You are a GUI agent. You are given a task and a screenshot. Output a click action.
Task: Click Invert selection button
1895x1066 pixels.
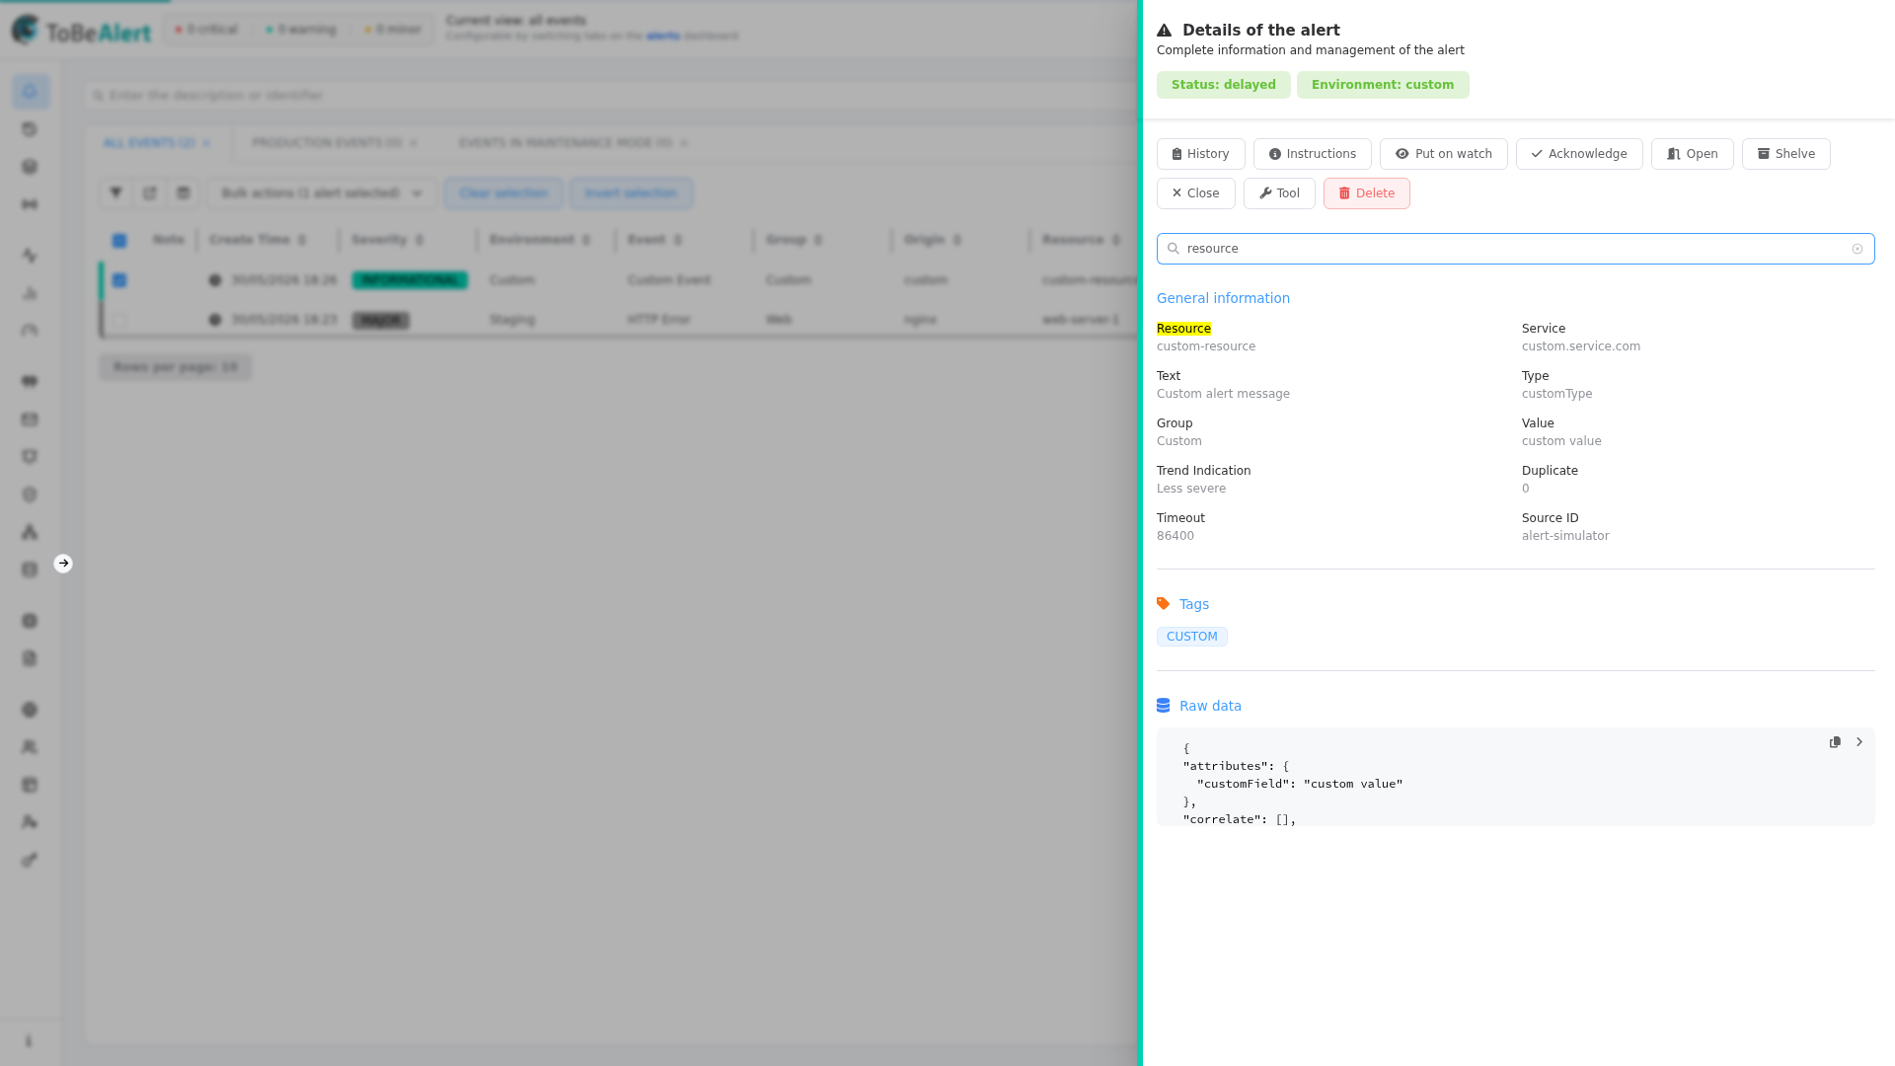(631, 193)
